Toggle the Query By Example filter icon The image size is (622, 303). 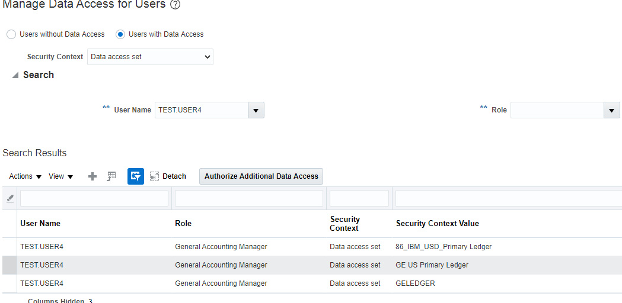pos(135,176)
